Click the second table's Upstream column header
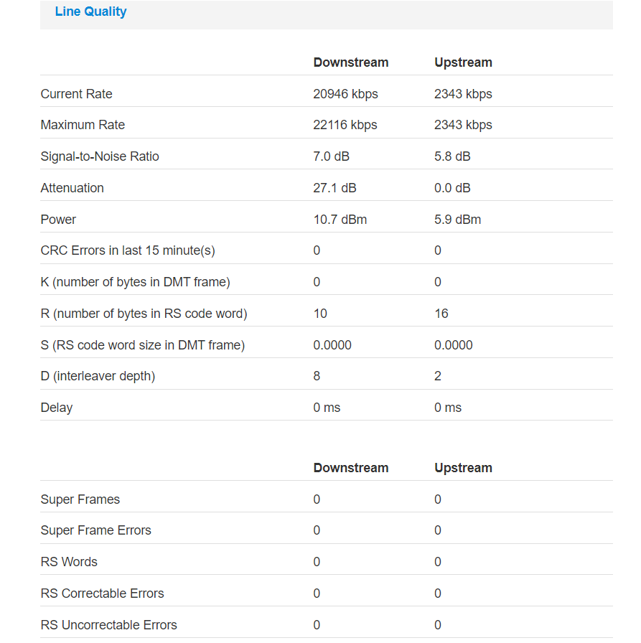This screenshot has width=641, height=643. pos(463,468)
